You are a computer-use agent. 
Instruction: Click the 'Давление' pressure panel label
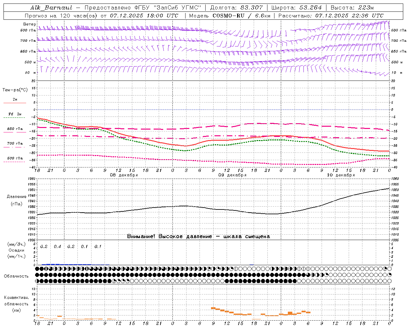(17, 197)
